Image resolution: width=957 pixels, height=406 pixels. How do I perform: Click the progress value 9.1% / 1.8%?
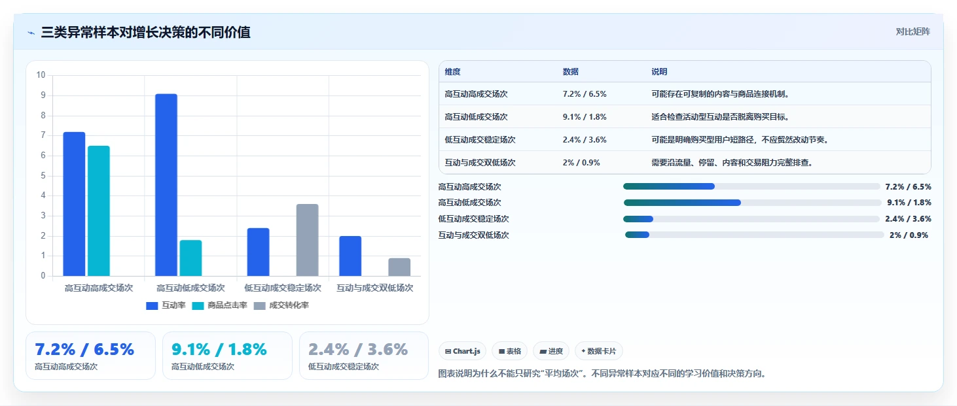point(909,203)
